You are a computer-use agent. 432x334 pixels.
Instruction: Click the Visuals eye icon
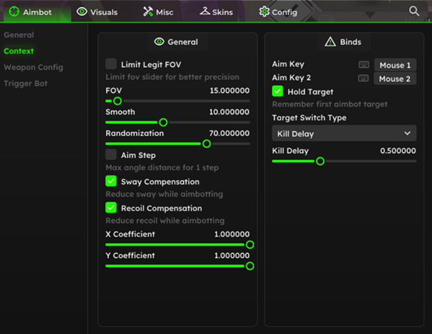click(x=82, y=12)
